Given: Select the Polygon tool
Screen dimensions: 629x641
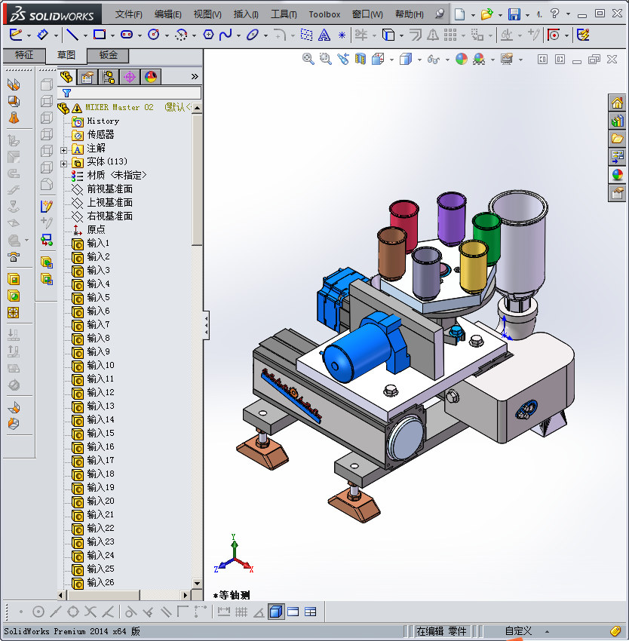Looking at the screenshot, I should [x=208, y=35].
